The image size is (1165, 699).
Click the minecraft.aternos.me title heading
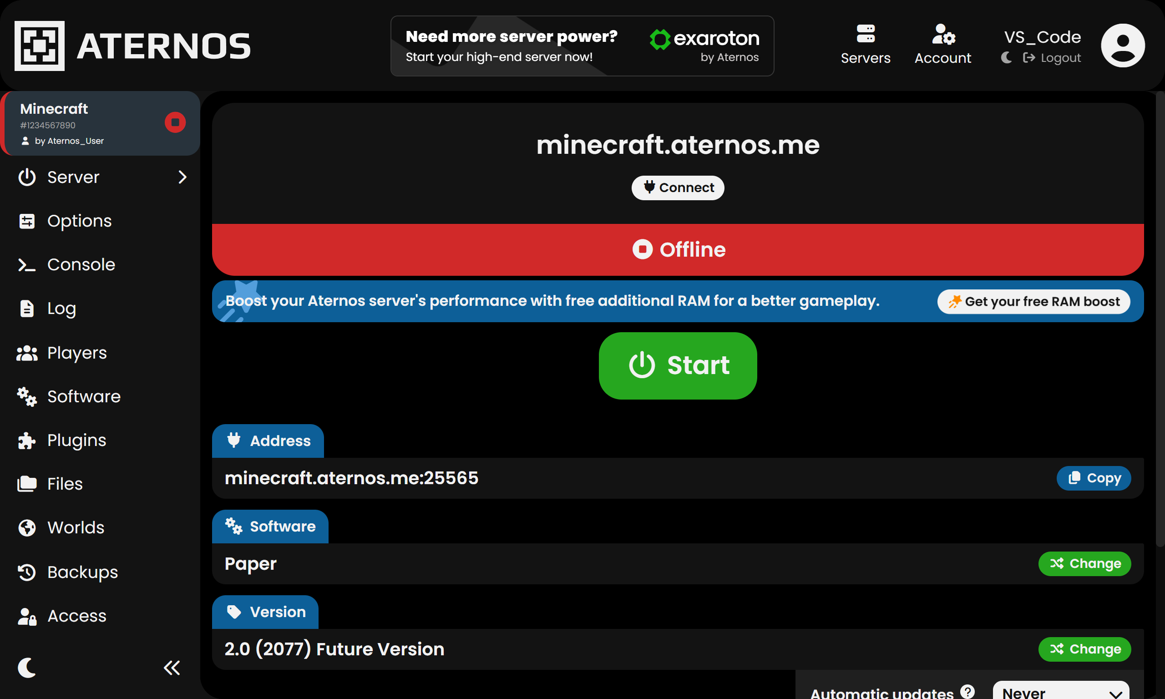coord(678,145)
